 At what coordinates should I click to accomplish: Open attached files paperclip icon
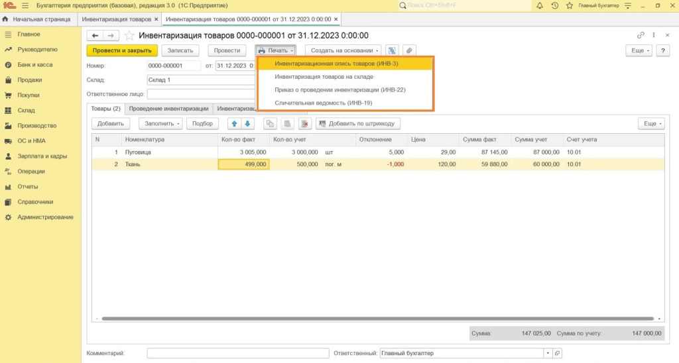pos(409,50)
